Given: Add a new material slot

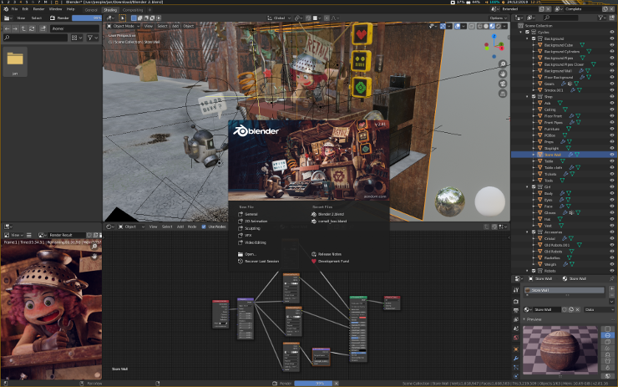Looking at the screenshot, I should 611,290.
